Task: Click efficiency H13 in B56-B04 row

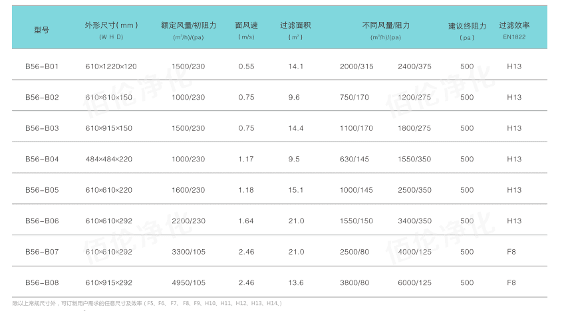Action: (514, 159)
